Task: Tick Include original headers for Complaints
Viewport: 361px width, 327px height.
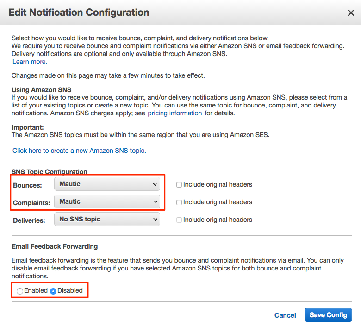Action: click(179, 202)
